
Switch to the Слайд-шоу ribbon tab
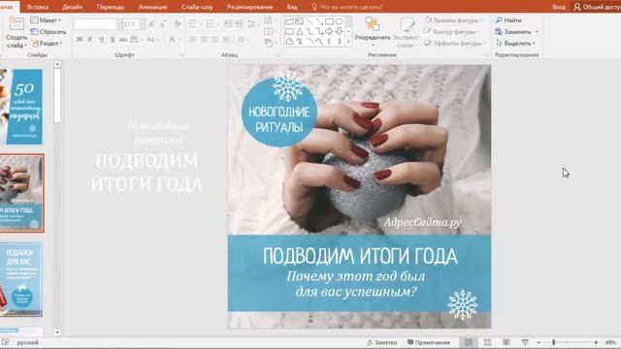pyautogui.click(x=197, y=7)
